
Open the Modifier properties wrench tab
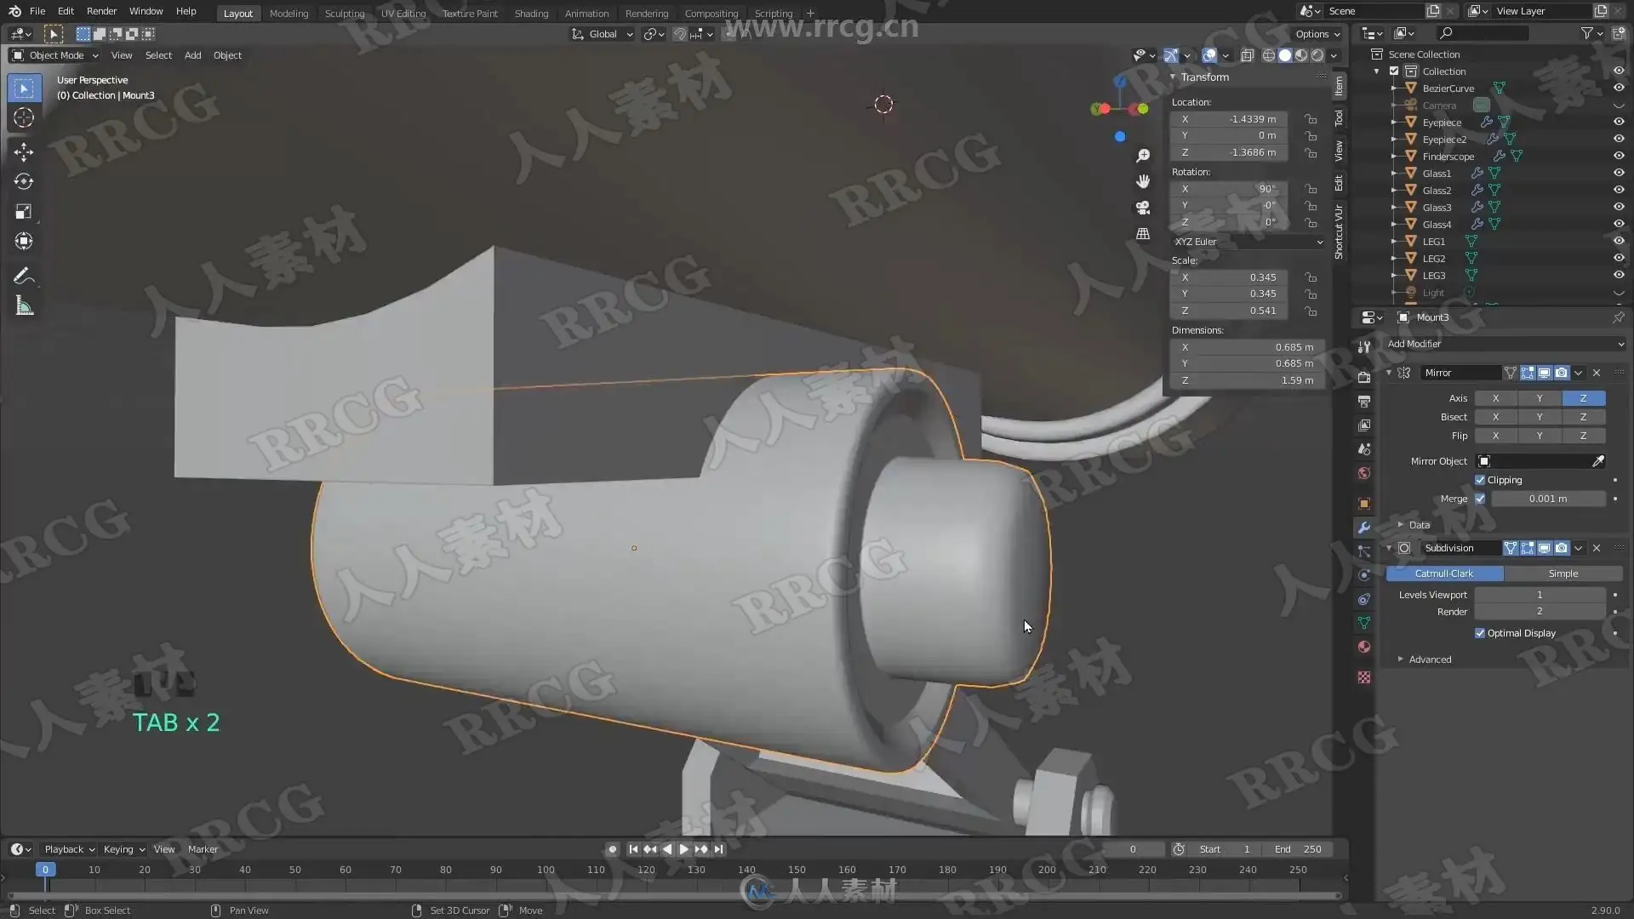(x=1364, y=528)
